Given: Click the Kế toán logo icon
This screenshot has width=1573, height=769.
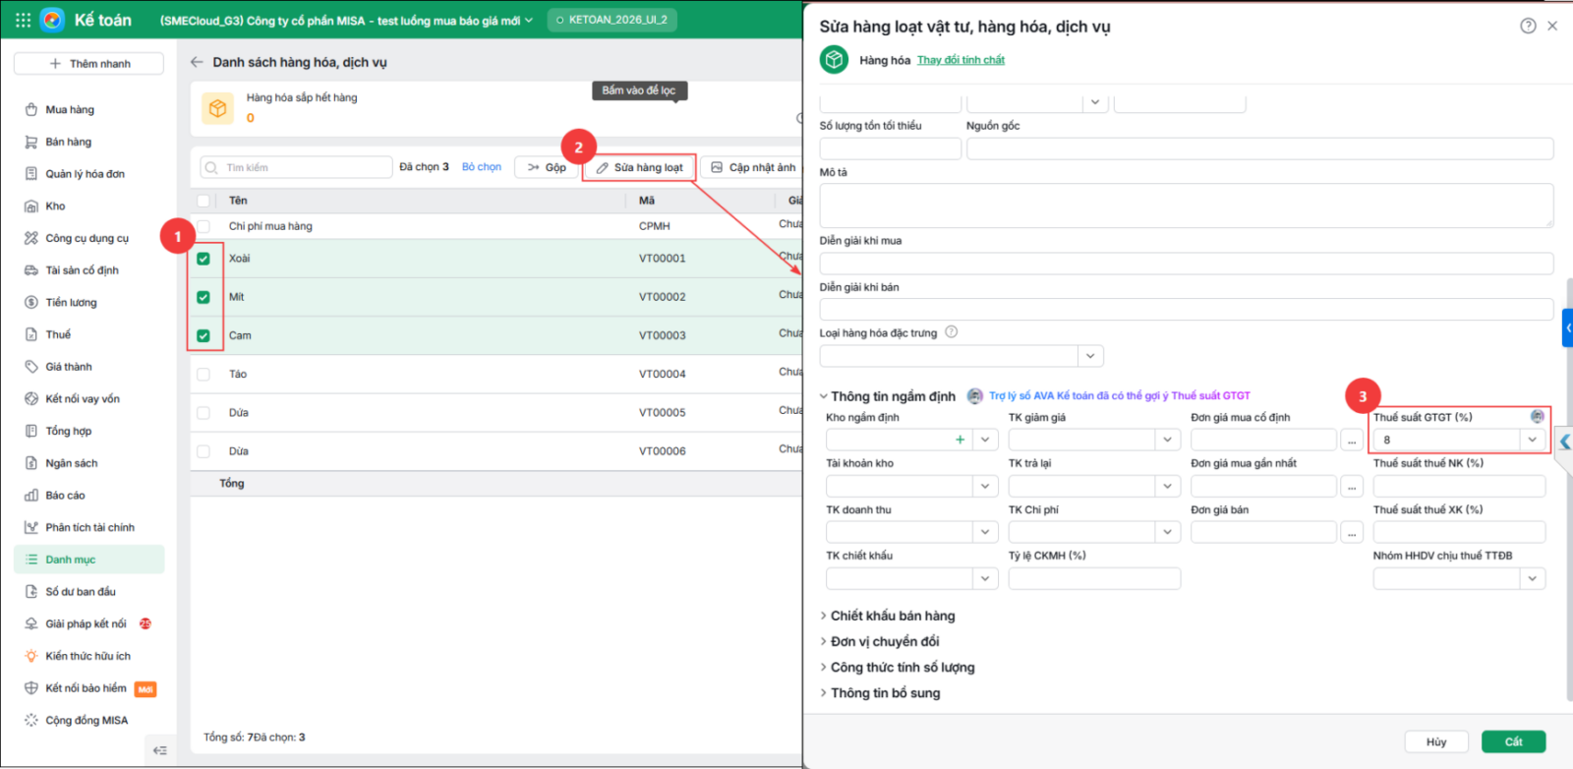Looking at the screenshot, I should 53,20.
